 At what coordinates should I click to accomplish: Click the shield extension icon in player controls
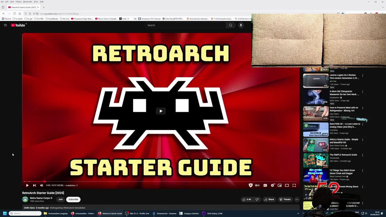(251, 185)
